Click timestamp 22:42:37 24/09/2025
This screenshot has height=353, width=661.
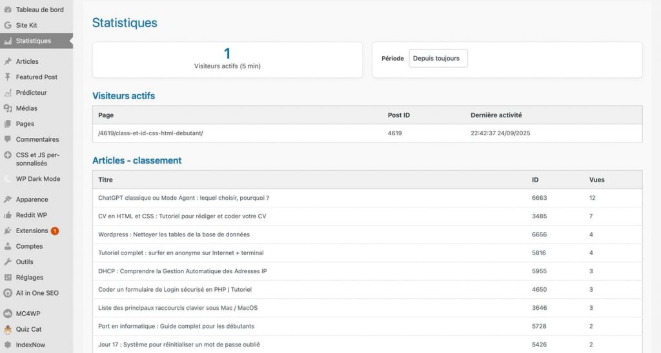500,133
